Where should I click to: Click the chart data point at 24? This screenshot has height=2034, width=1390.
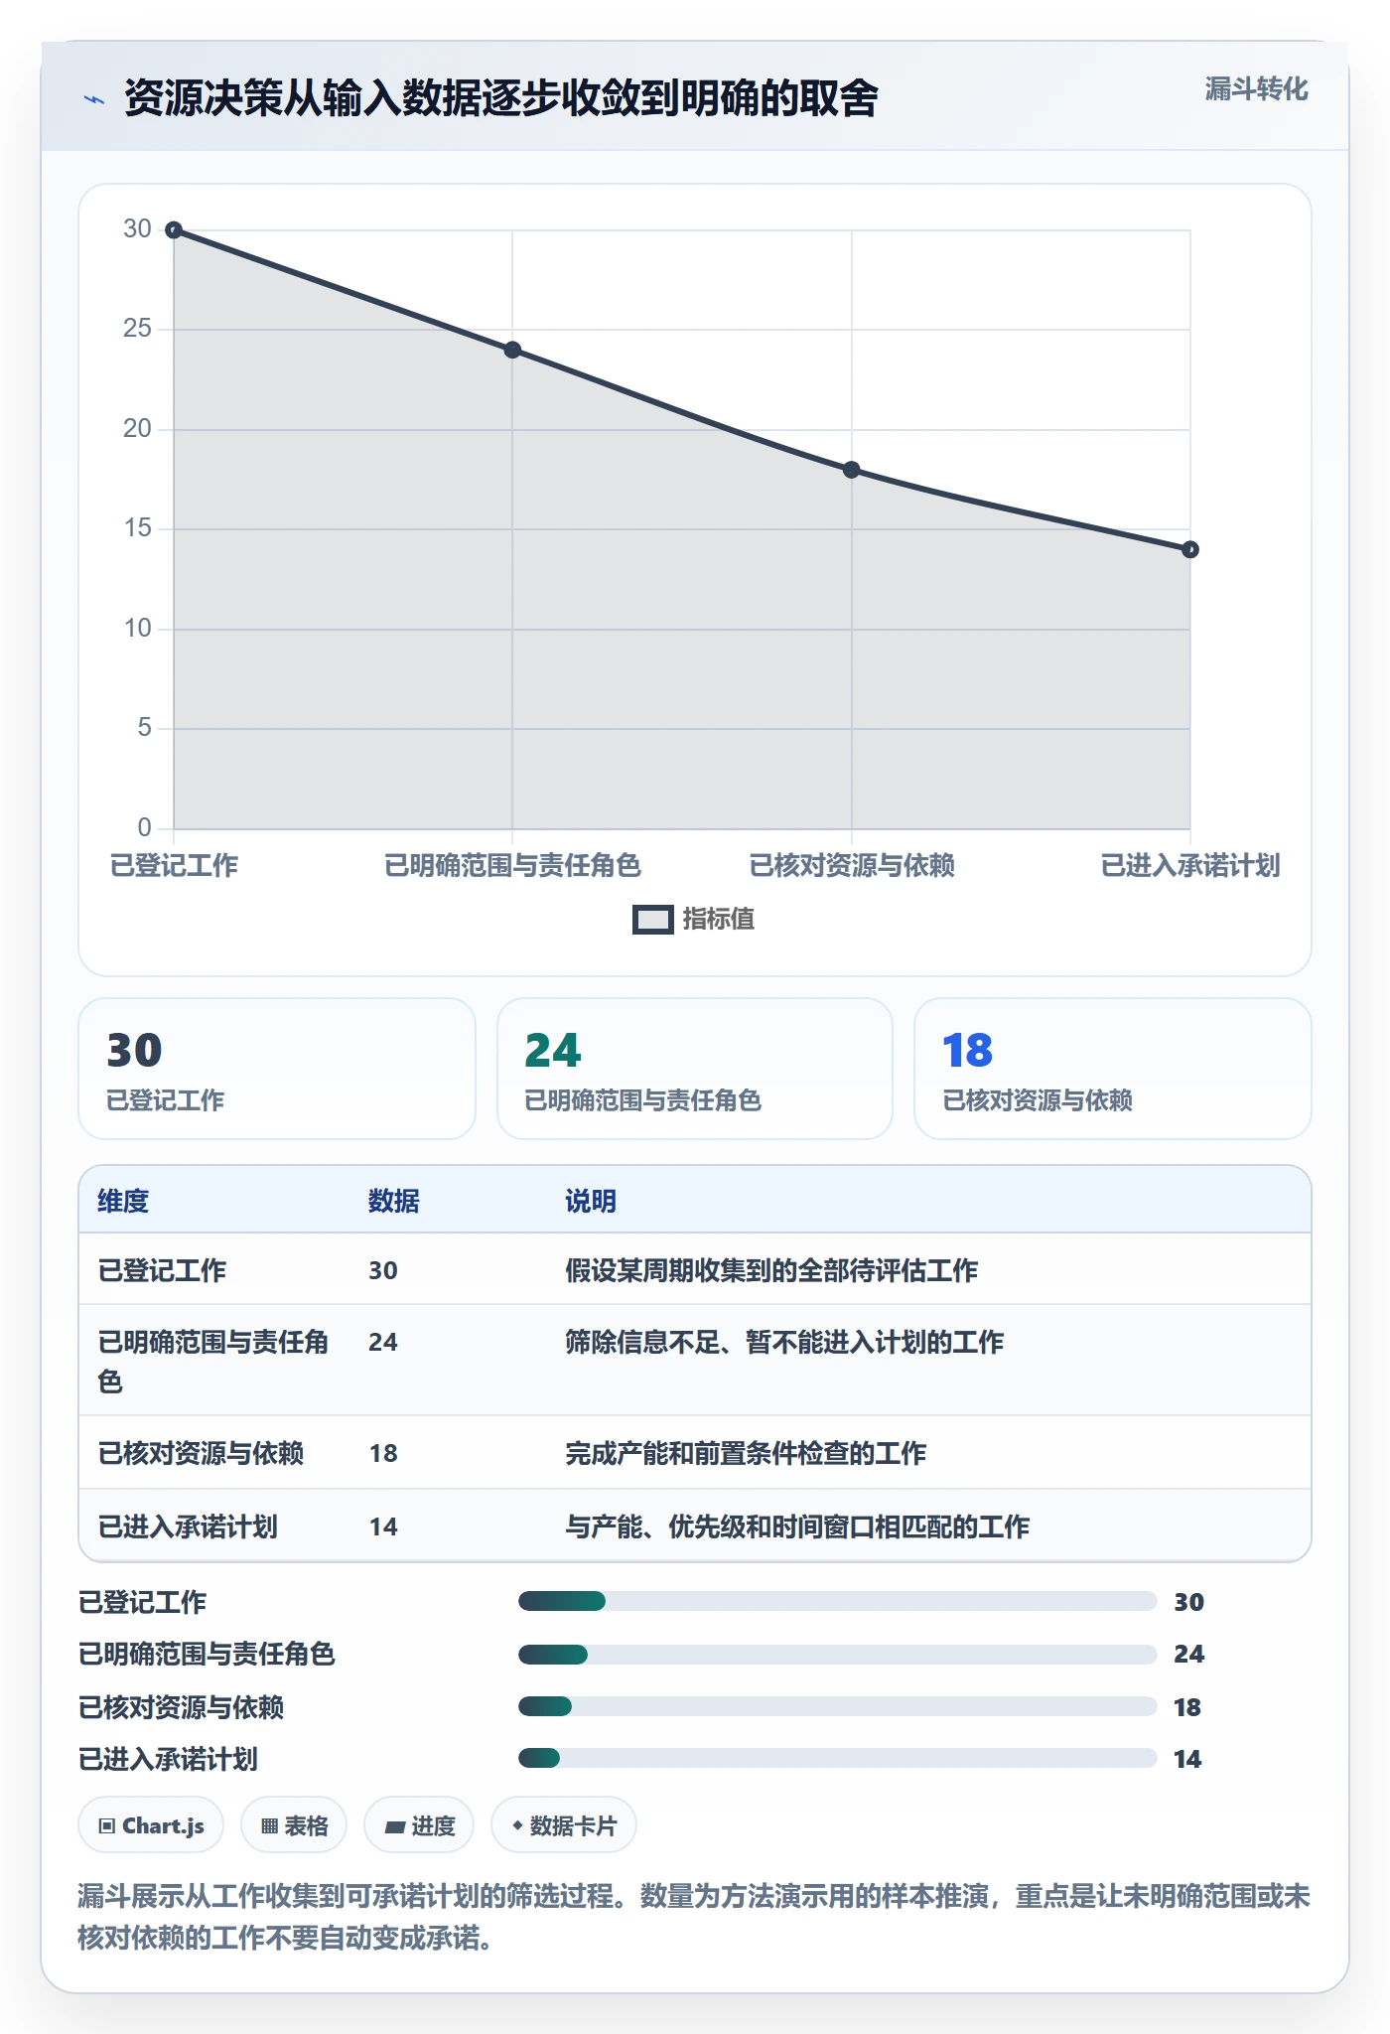[512, 350]
